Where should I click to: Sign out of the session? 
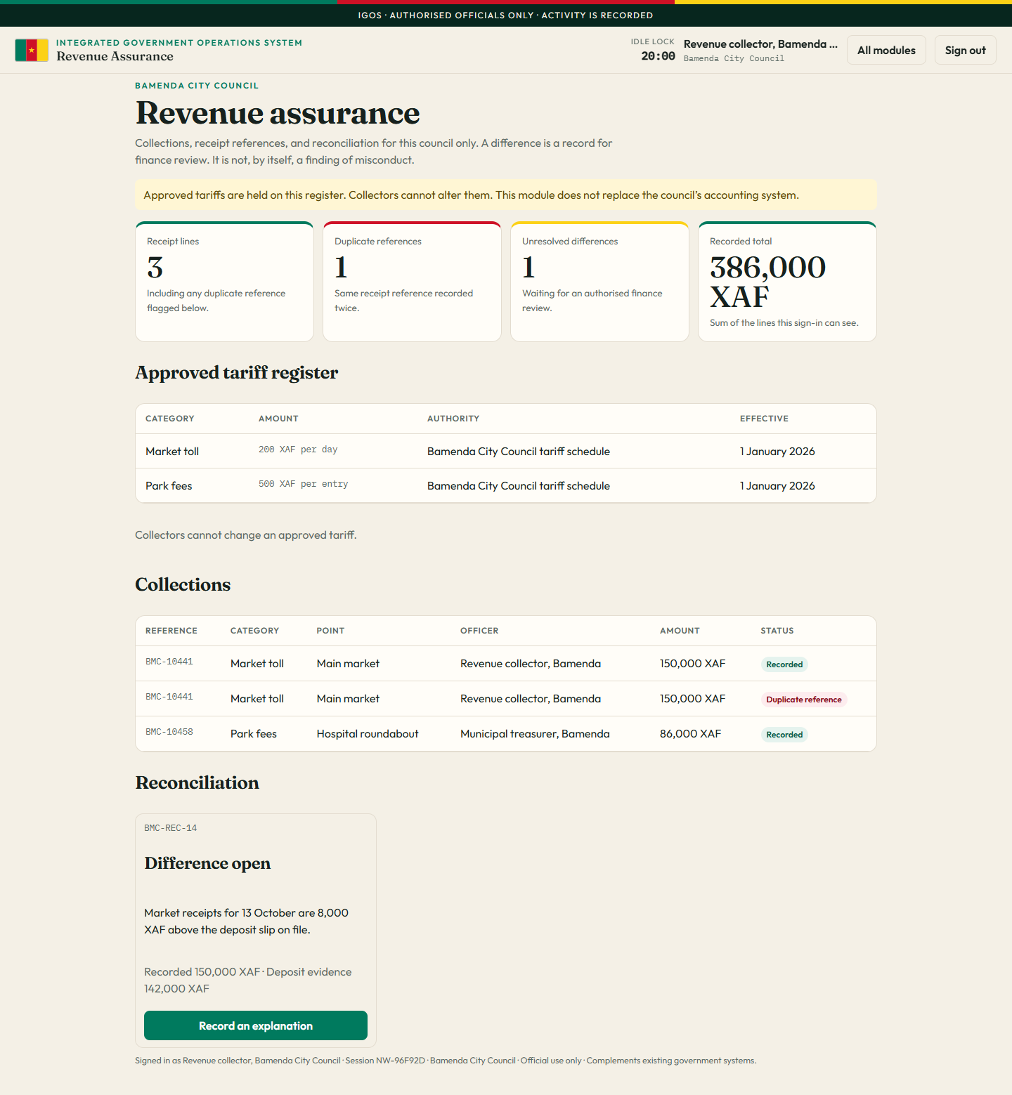965,50
